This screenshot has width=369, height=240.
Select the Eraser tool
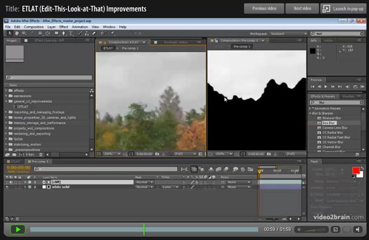(94, 33)
